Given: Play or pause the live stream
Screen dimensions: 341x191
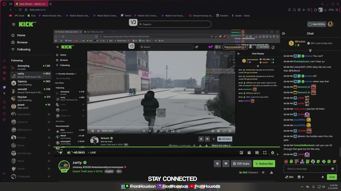Looking at the screenshot, I should (61, 153).
